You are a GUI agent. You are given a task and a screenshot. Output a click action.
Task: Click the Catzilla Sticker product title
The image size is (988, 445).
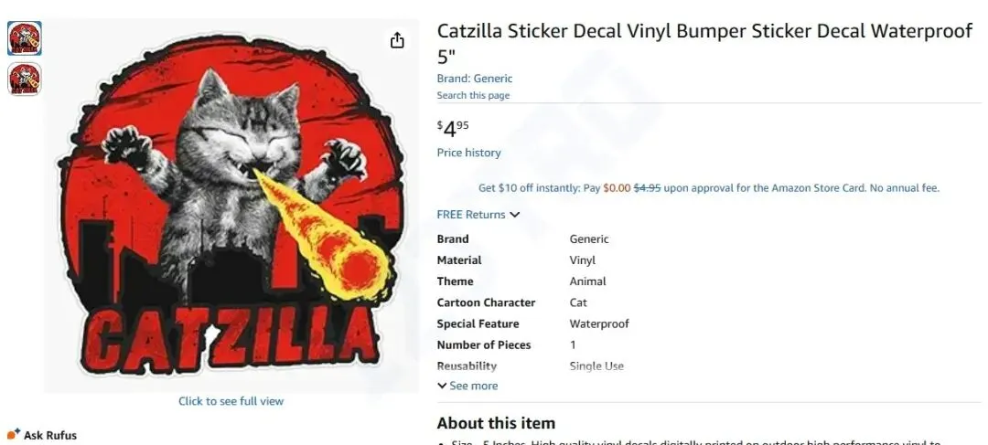705,43
